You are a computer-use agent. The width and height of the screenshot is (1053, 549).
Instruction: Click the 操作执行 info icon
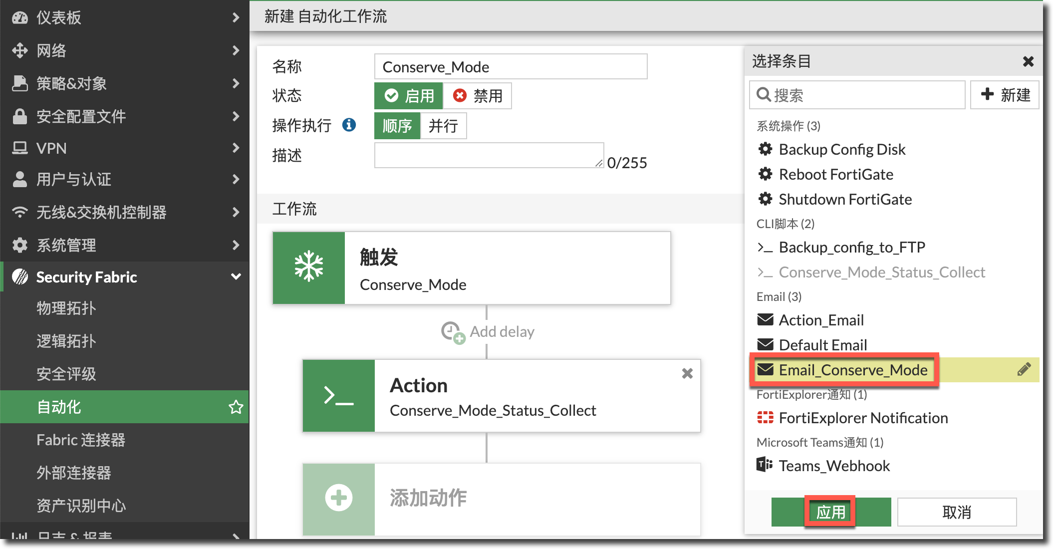click(349, 125)
